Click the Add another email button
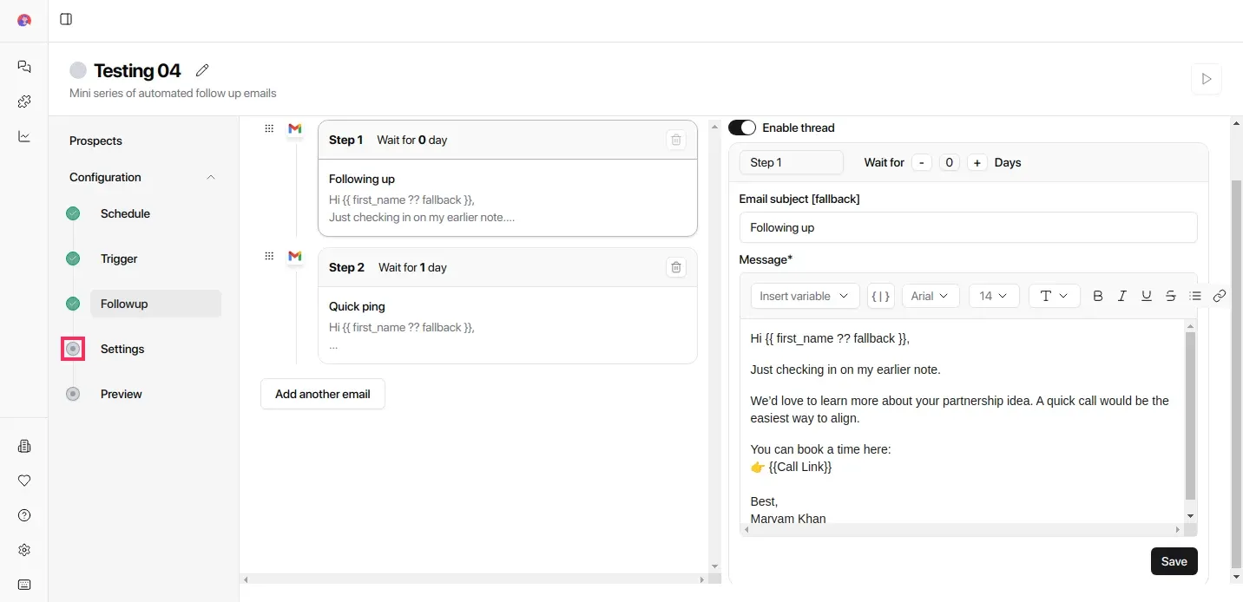 point(322,394)
